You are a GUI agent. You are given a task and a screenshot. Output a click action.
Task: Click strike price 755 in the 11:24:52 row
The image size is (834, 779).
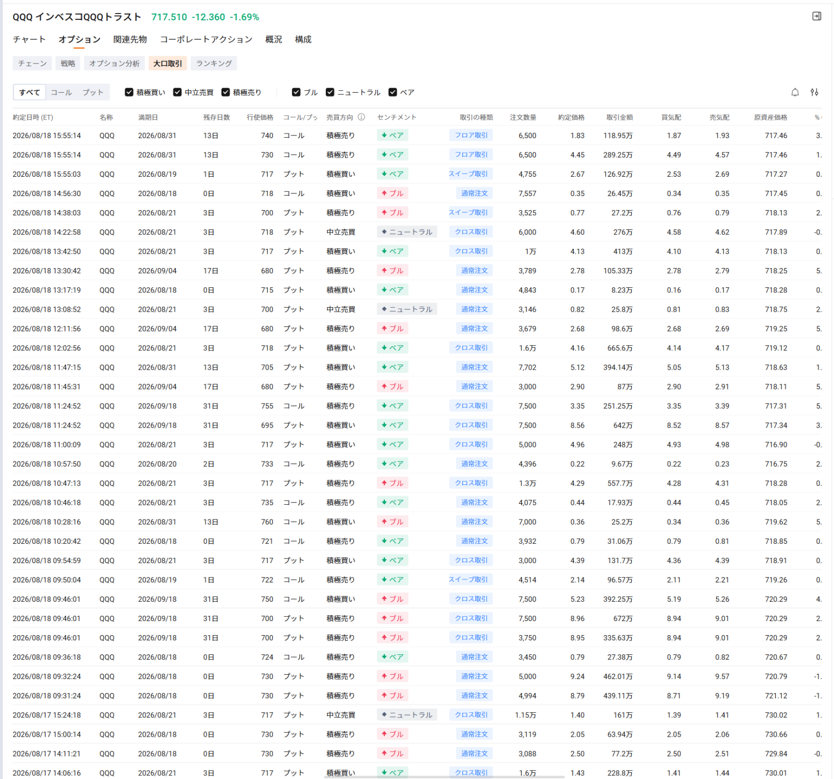pos(267,406)
